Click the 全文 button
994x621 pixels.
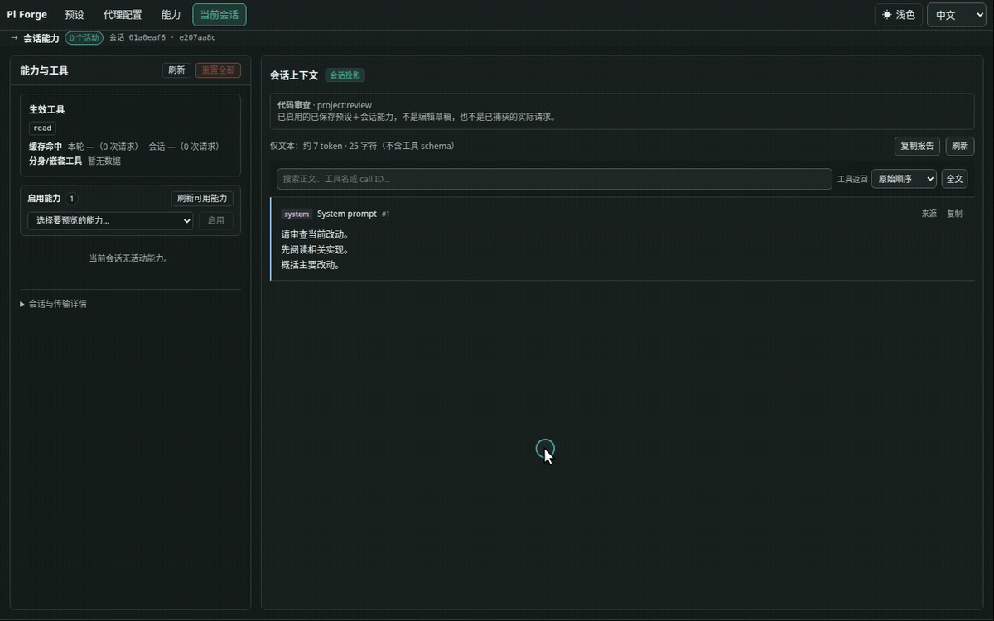pos(954,179)
